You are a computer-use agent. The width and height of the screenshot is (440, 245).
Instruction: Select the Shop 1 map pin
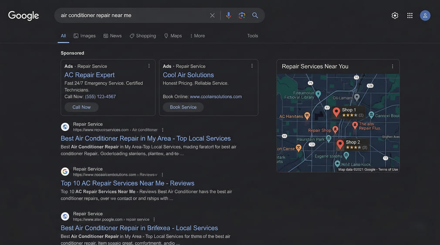336,112
